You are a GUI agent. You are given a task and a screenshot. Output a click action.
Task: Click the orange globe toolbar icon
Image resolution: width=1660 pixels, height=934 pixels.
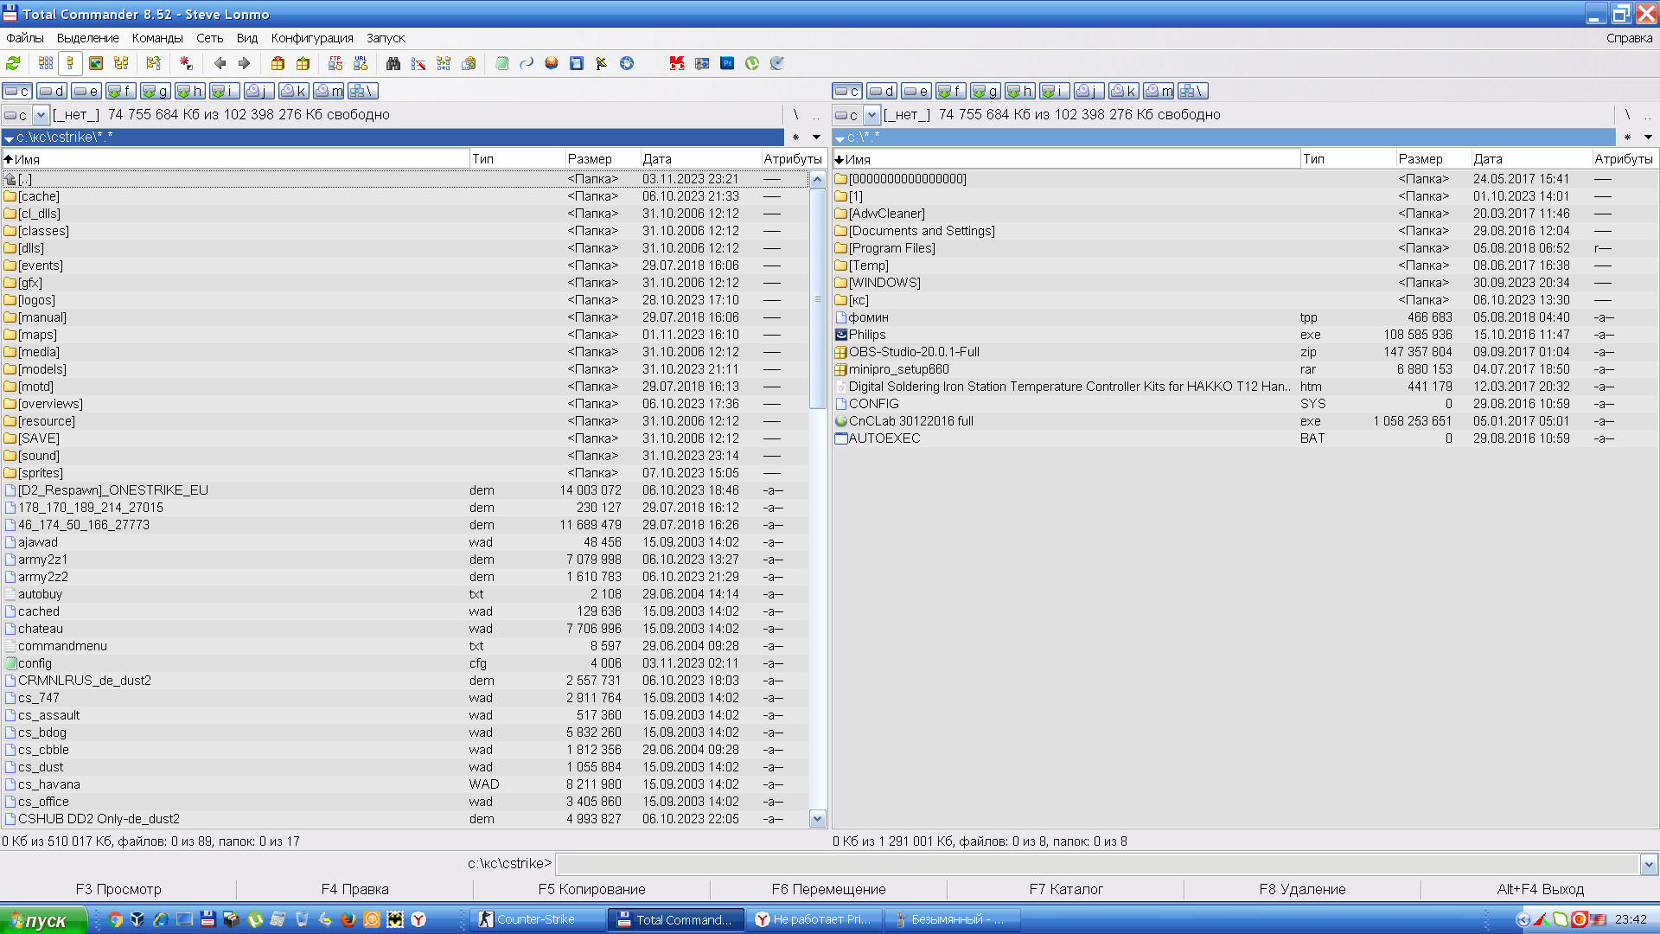tap(552, 63)
